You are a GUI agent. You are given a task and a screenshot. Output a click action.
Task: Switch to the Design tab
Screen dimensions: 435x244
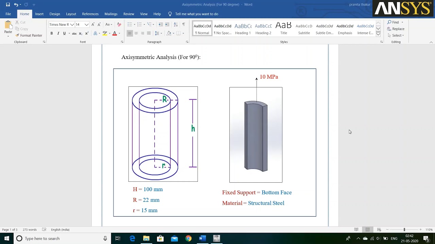pyautogui.click(x=55, y=14)
